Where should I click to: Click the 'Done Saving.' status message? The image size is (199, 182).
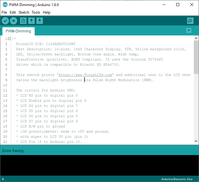click(x=13, y=151)
